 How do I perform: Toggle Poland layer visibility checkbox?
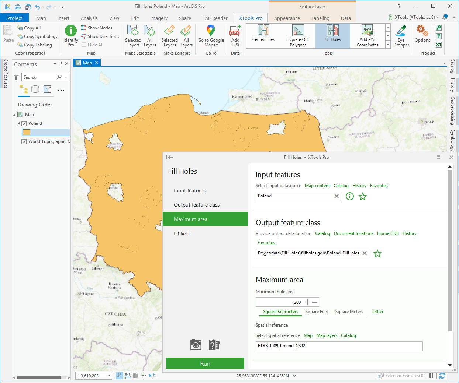pos(24,123)
